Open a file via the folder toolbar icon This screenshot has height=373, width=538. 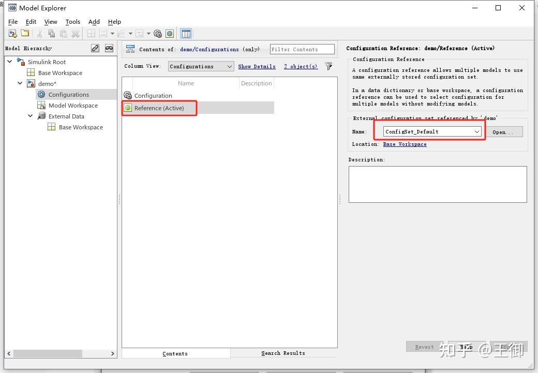[x=24, y=33]
